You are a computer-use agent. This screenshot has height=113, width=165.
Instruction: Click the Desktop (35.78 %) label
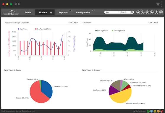tap(61, 86)
